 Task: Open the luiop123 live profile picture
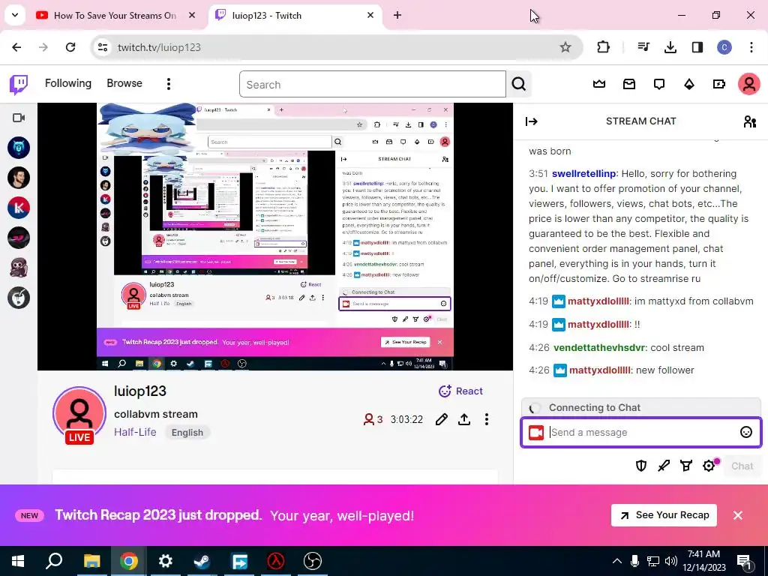(79, 414)
